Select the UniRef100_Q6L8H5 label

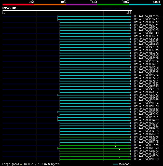(146, 70)
